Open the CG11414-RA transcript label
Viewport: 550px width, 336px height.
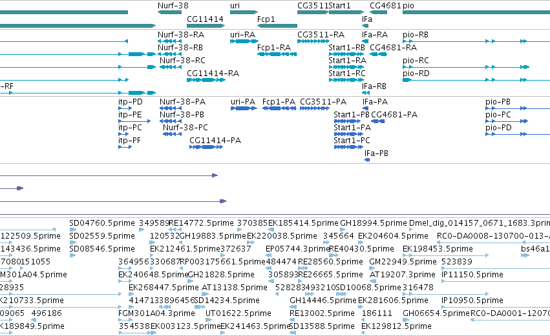click(x=213, y=73)
